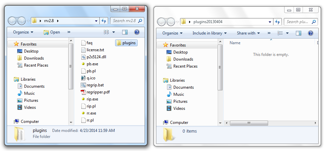Viewport: 325px width, 151px height.
Task: Select the q.ico icon file
Action: pyautogui.click(x=88, y=78)
